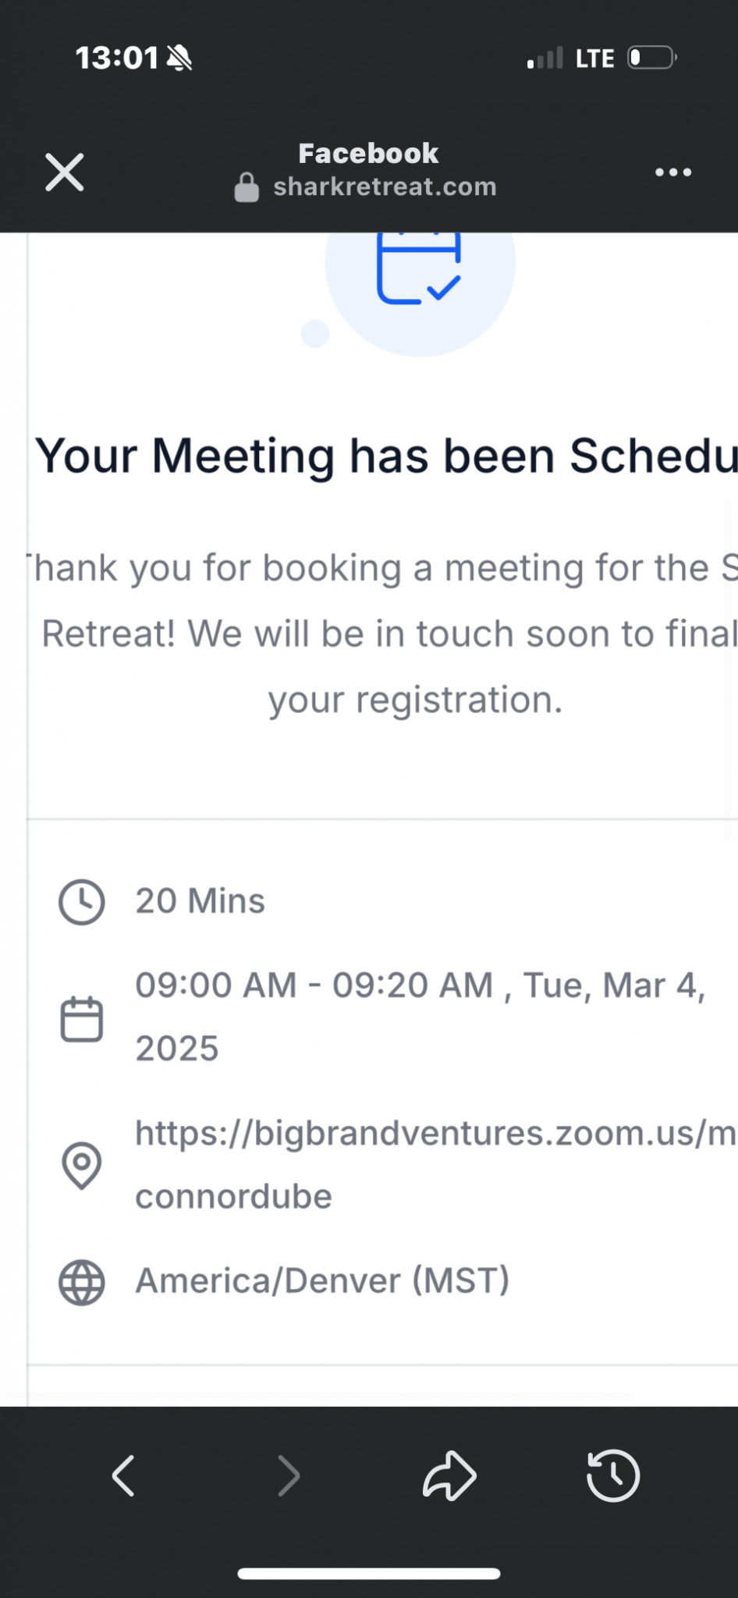
Task: Open the bigbrandventures Zoom meeting link
Action: (434, 1134)
